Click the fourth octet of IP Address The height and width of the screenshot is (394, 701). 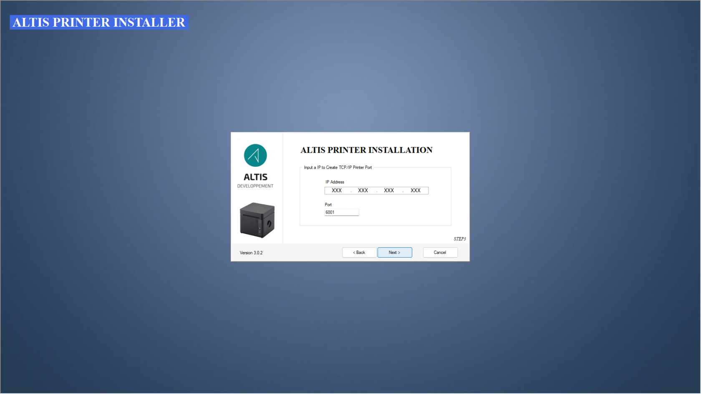coord(415,191)
